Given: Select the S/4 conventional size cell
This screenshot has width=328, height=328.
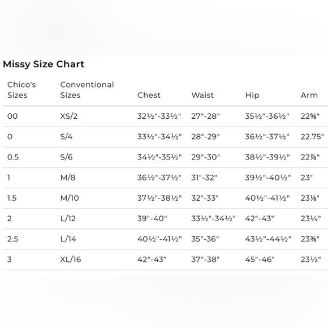Looking at the screenshot, I should (66, 137).
